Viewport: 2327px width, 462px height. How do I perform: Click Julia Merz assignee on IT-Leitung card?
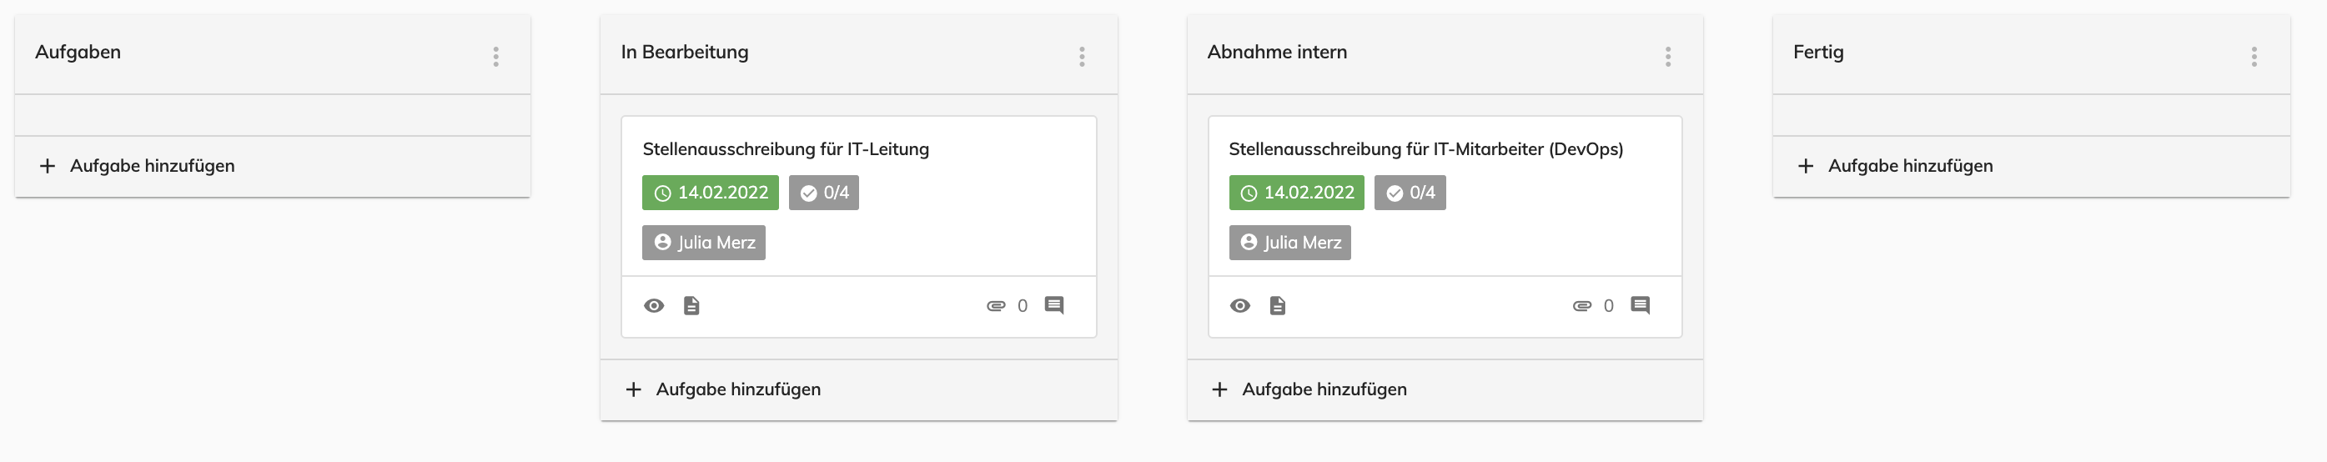coord(704,243)
